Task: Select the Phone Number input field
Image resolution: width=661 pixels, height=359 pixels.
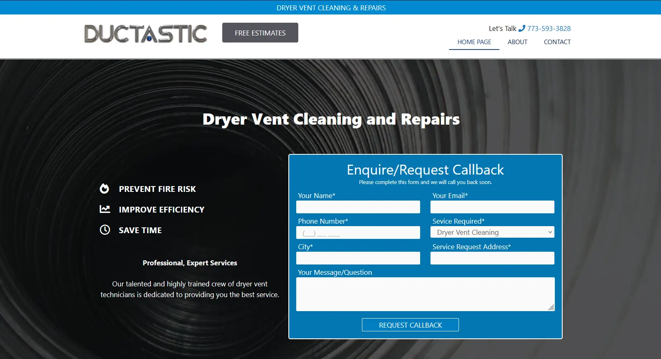Action: coord(358,233)
